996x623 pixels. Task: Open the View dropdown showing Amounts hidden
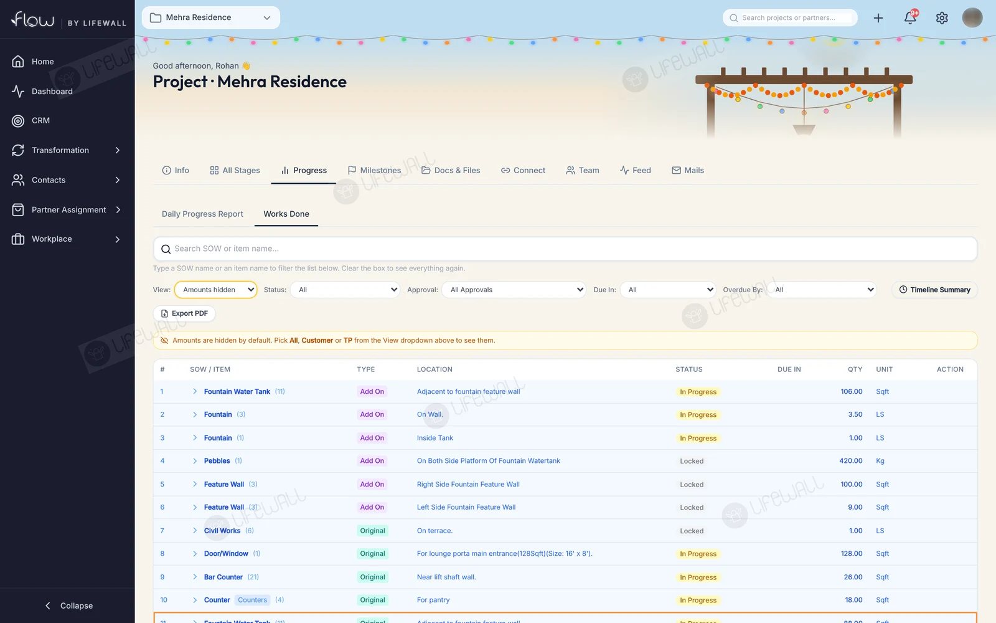point(215,290)
